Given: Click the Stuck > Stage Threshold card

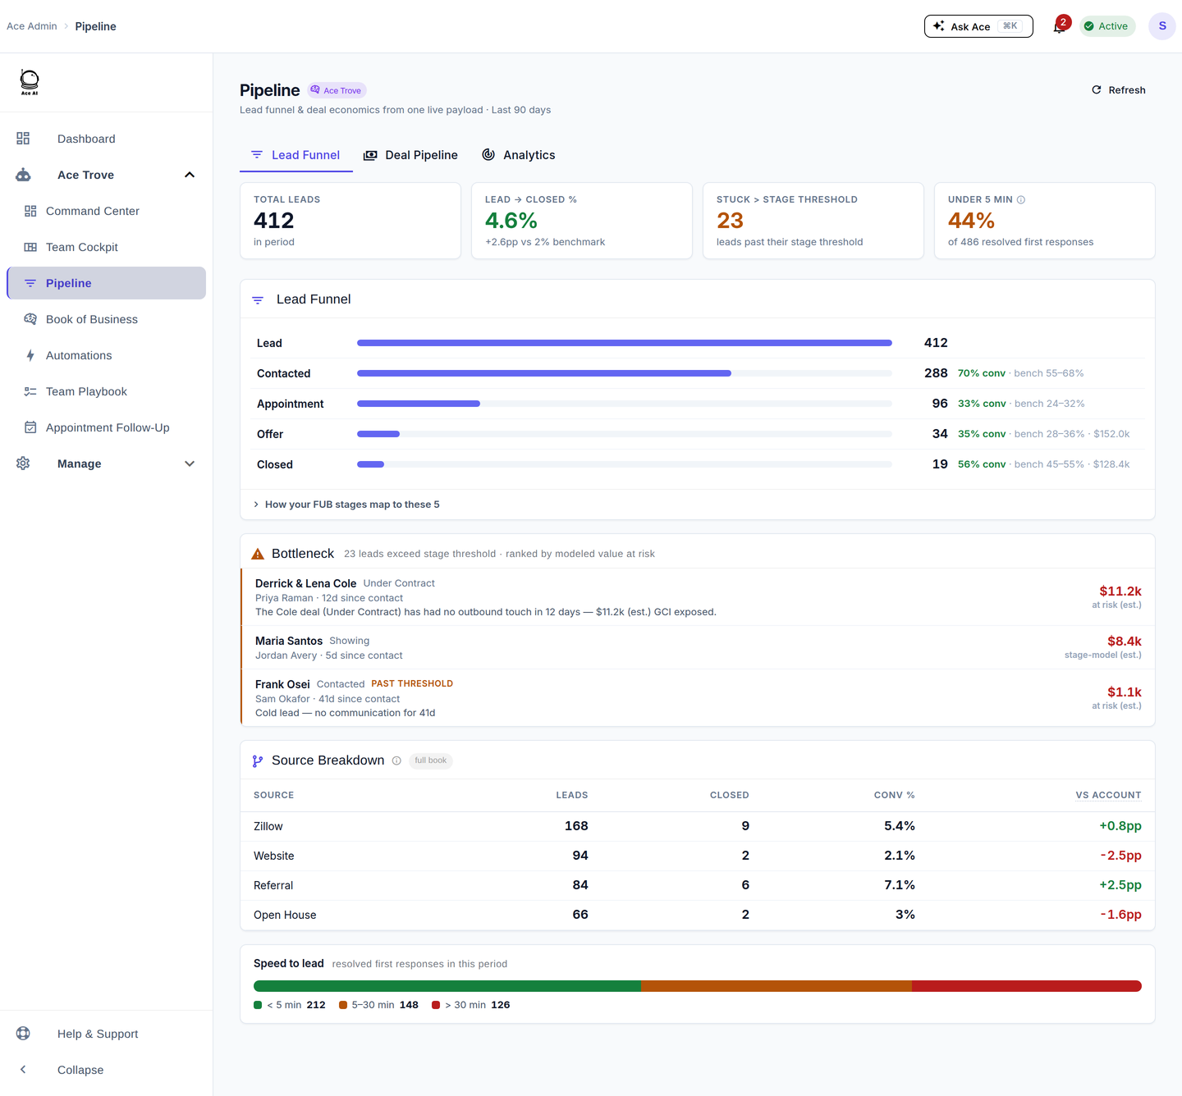Looking at the screenshot, I should pyautogui.click(x=813, y=221).
